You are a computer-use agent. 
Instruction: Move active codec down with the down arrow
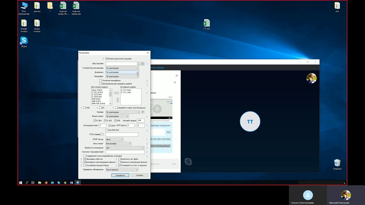click(x=118, y=101)
